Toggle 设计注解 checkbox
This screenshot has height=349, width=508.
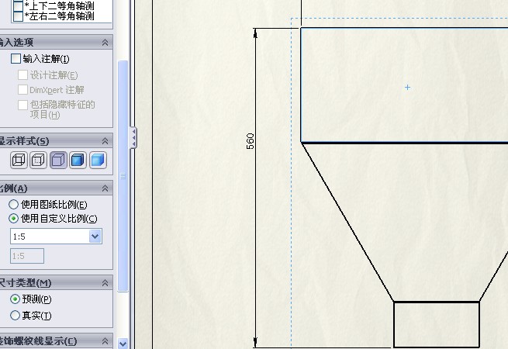pyautogui.click(x=22, y=75)
